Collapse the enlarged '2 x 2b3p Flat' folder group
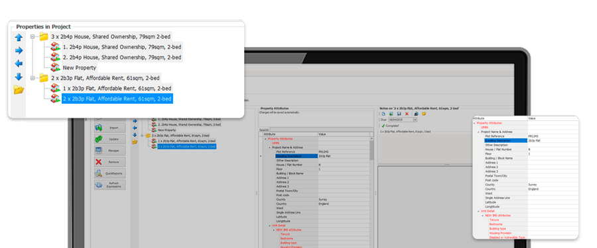Viewport: 597px width, 248px height. (x=33, y=78)
